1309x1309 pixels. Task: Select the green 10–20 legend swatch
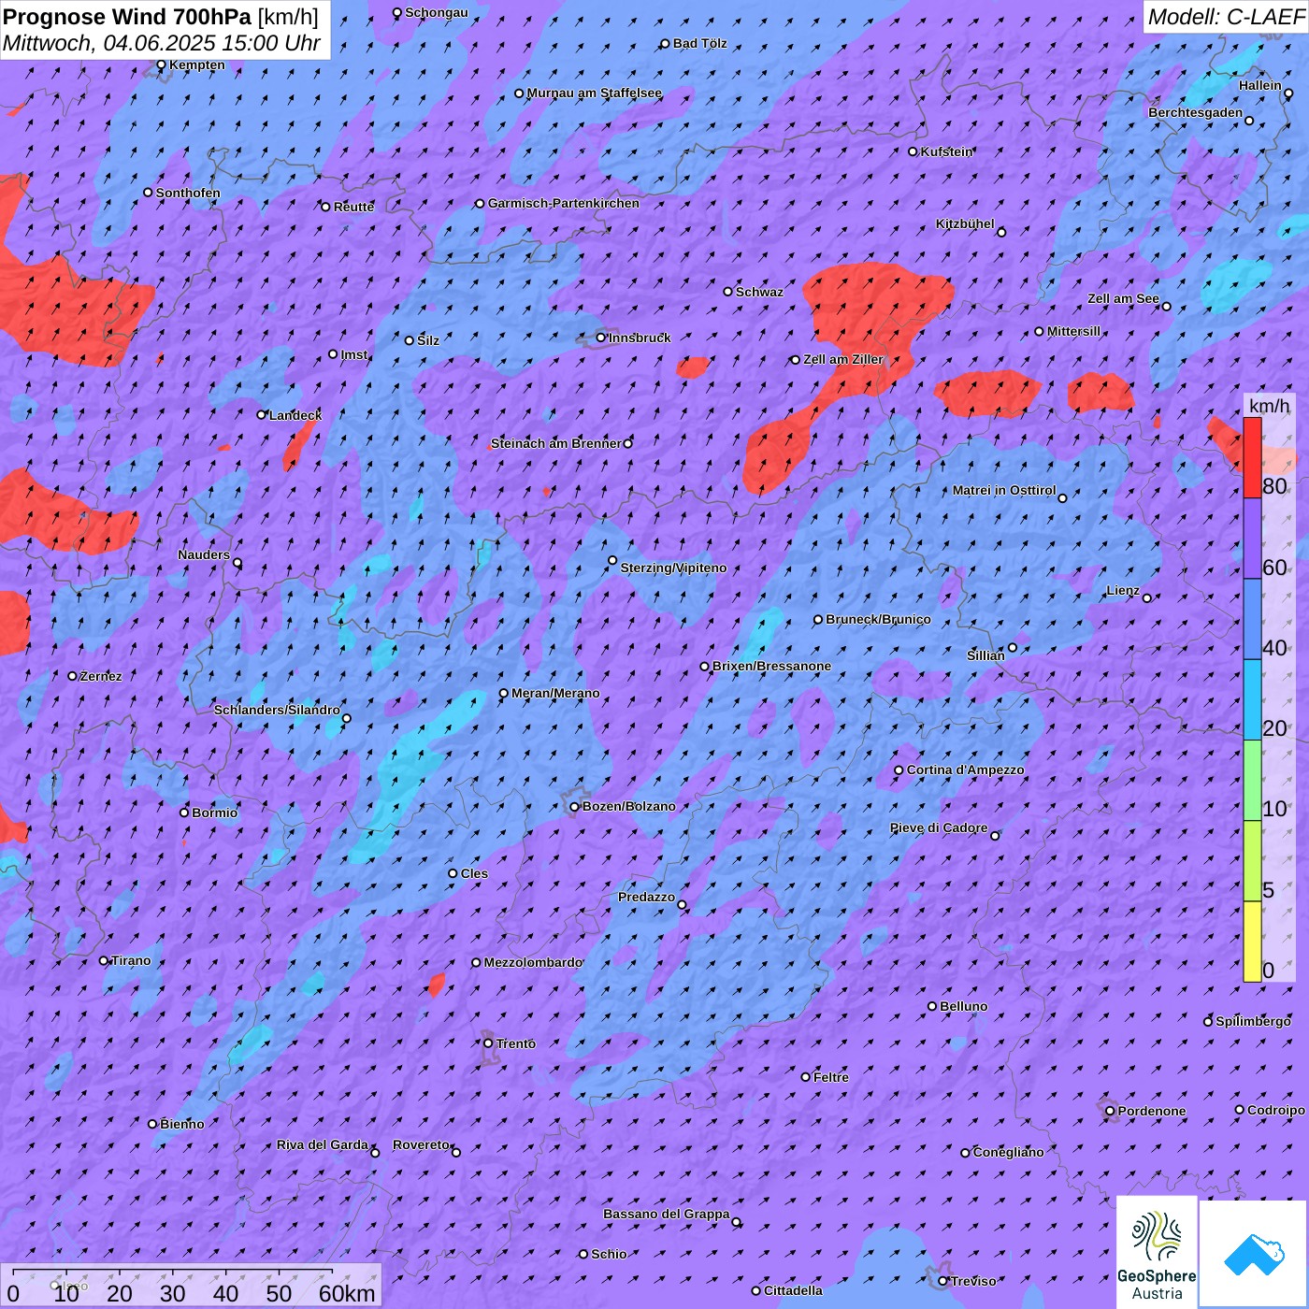pos(1252,781)
